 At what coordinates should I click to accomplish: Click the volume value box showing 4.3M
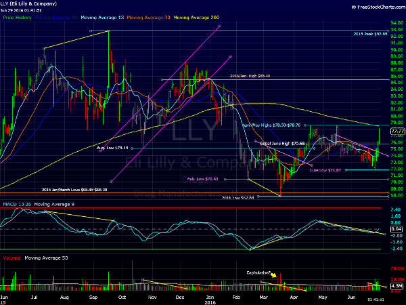pyautogui.click(x=397, y=286)
